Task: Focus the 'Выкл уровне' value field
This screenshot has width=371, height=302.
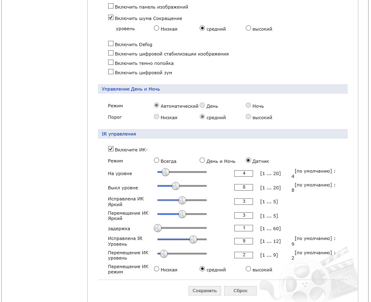Action: 244,188
